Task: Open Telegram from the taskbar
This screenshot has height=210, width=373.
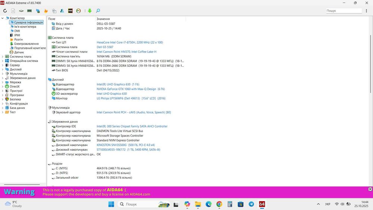Action: click(x=251, y=204)
